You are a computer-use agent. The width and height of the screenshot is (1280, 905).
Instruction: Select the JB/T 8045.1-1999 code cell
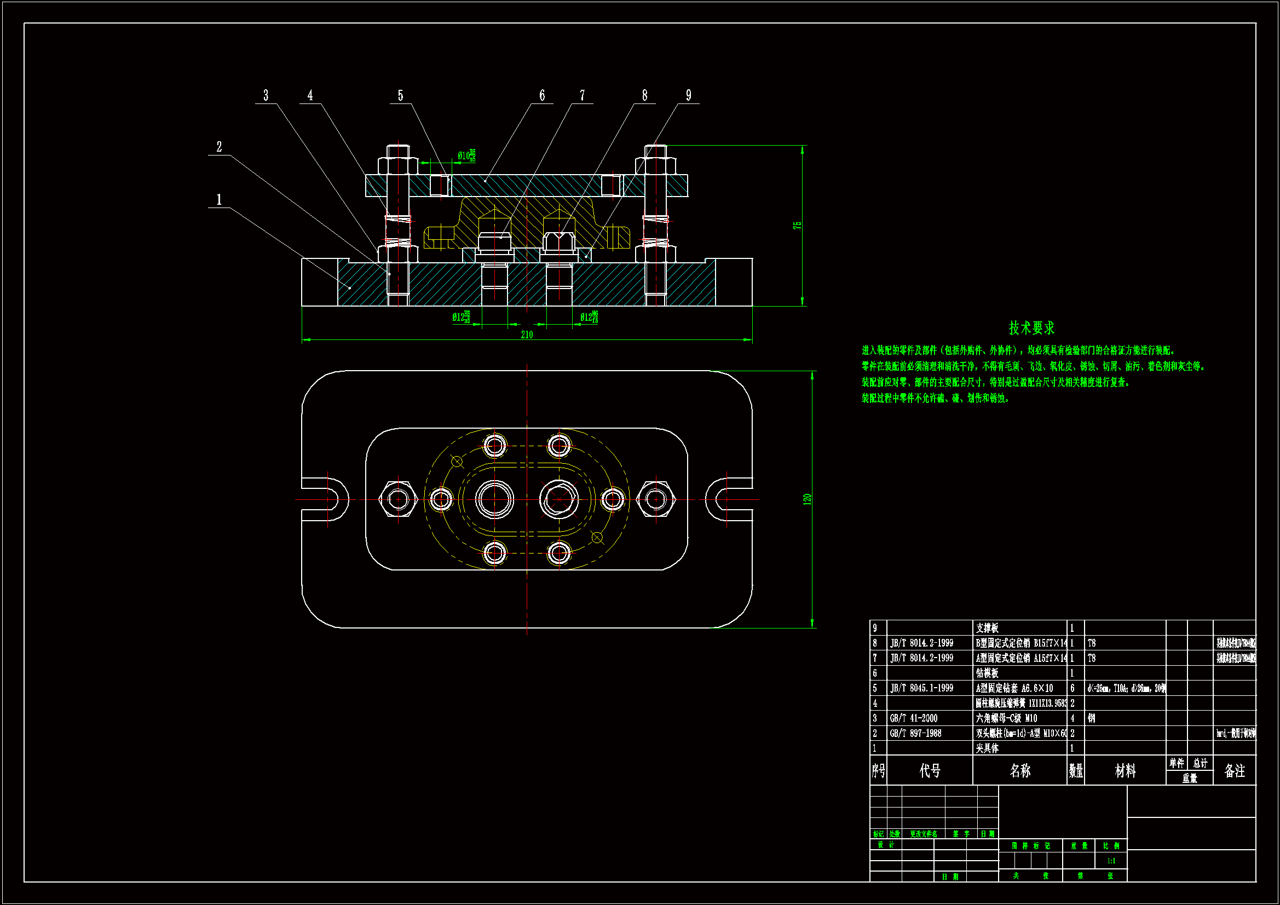pyautogui.click(x=921, y=688)
